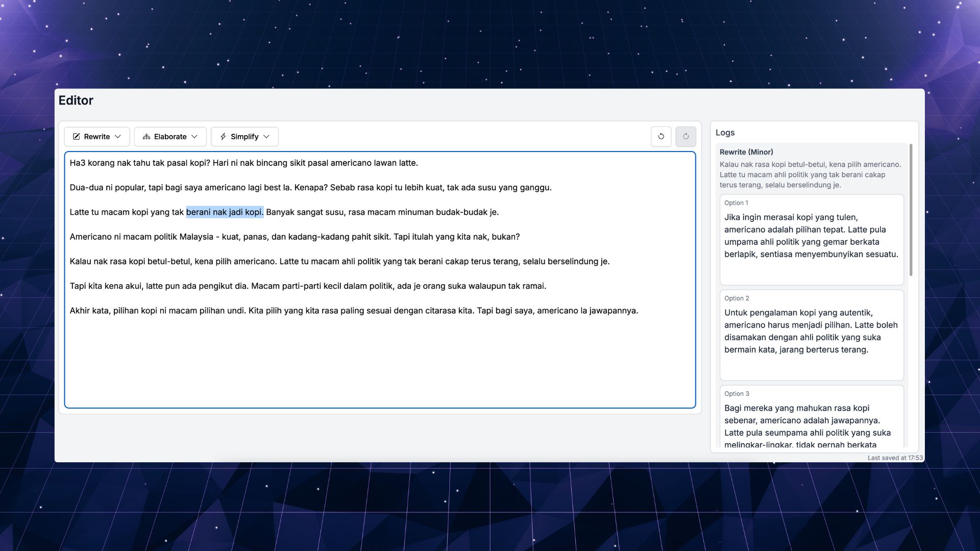Click the Simplify lightning icon

tap(223, 137)
